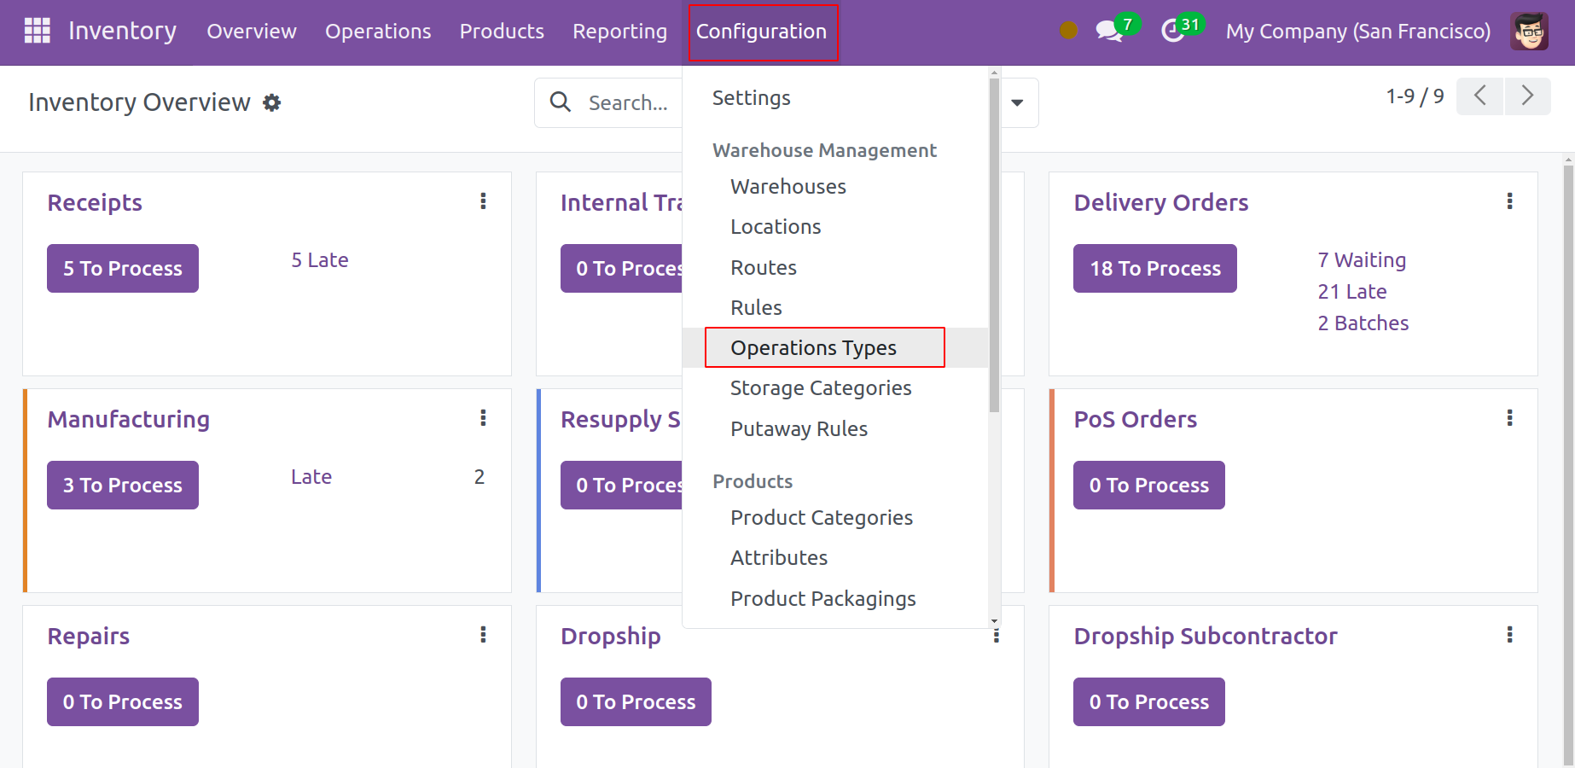Open the Overview menu
The height and width of the screenshot is (768, 1575).
coord(252,32)
